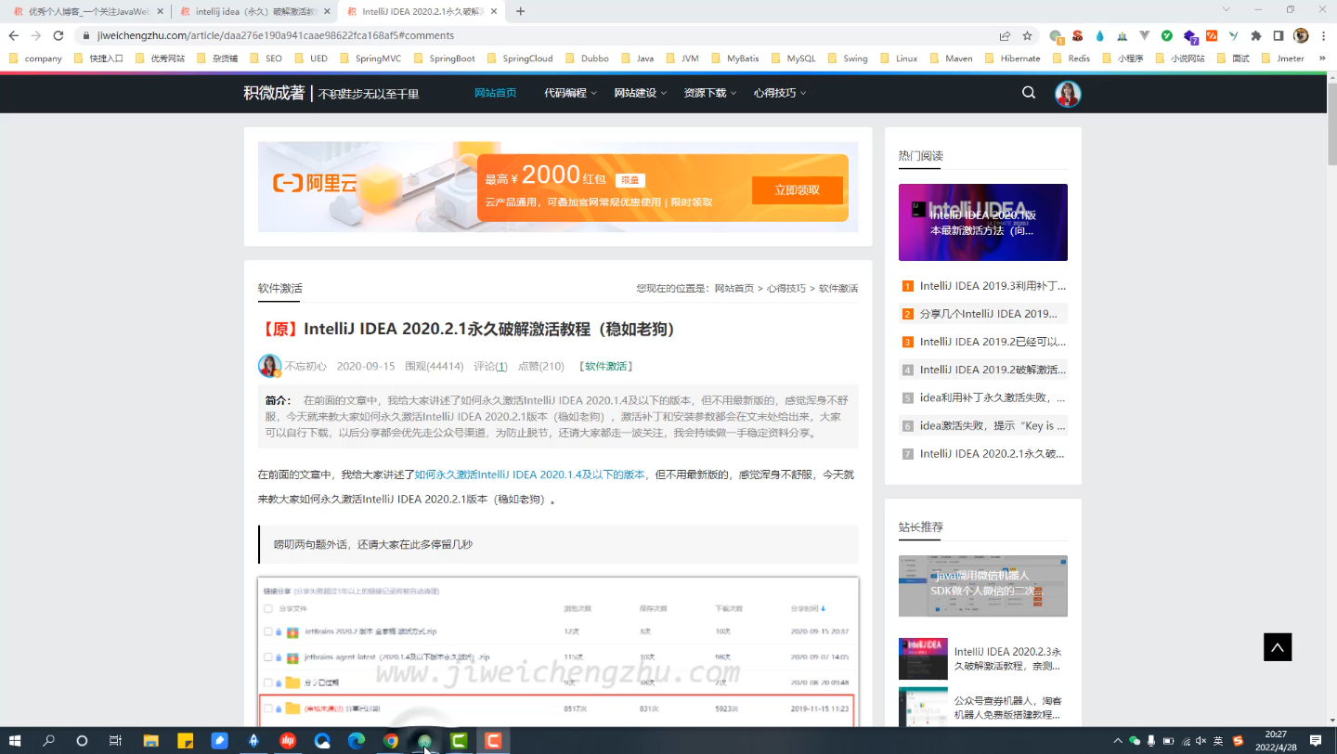Click breadcrumb 心得技巧 link
The height and width of the screenshot is (754, 1337).
pos(785,289)
